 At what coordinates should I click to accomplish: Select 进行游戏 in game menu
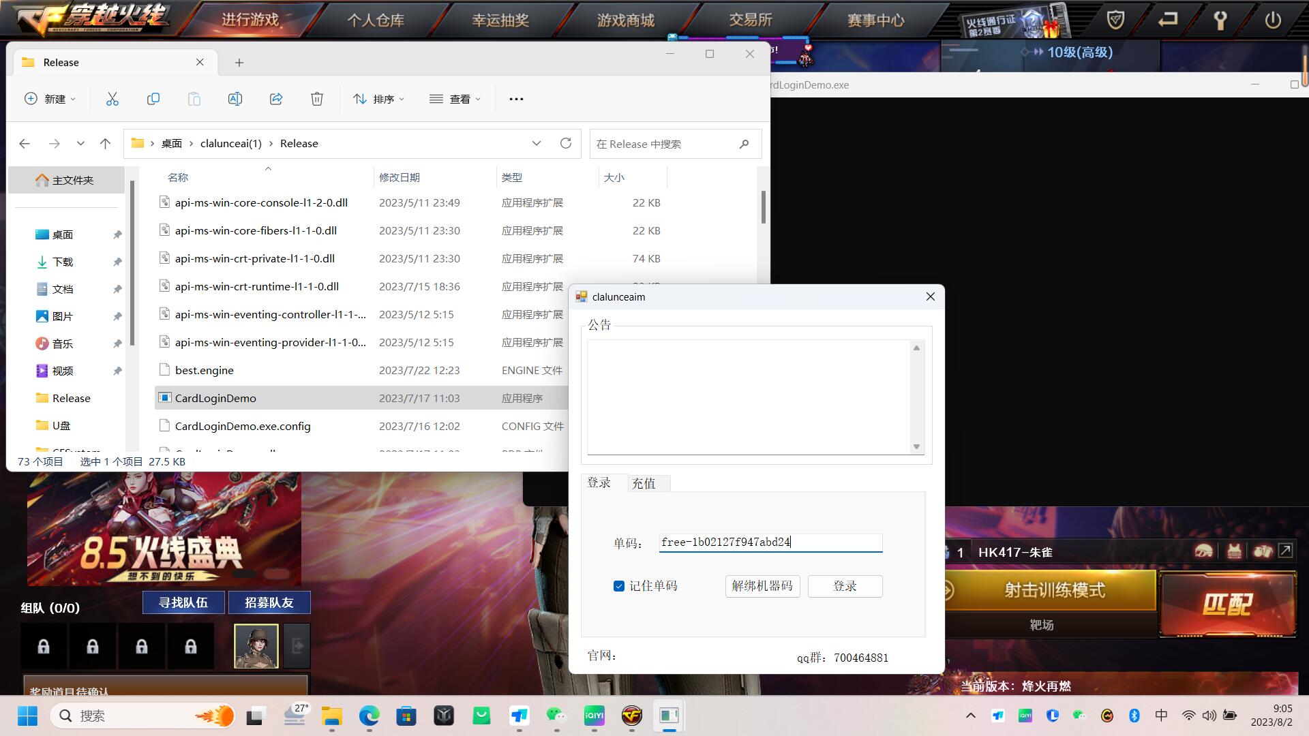[250, 20]
